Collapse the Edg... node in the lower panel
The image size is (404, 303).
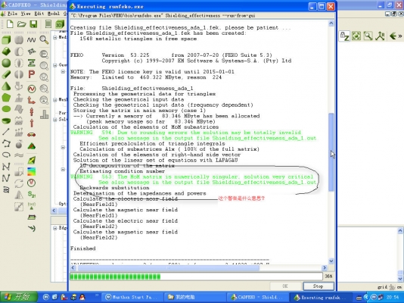tap(55, 228)
